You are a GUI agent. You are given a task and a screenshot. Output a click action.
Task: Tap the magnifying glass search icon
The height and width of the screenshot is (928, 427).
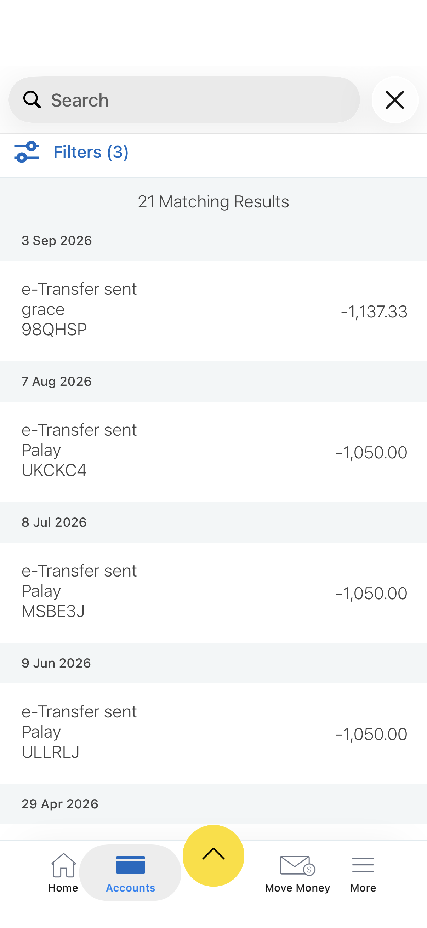pyautogui.click(x=32, y=99)
